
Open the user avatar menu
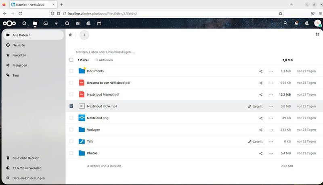[318, 23]
